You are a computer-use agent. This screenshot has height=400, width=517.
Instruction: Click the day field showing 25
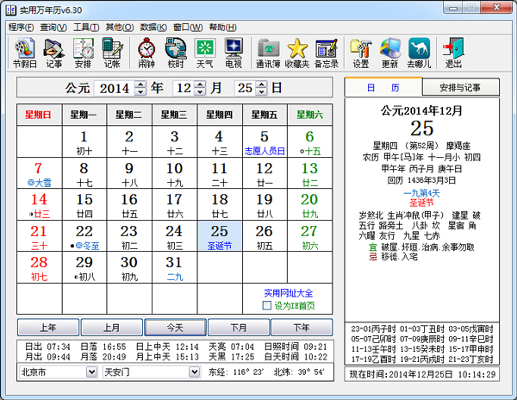pos(246,88)
